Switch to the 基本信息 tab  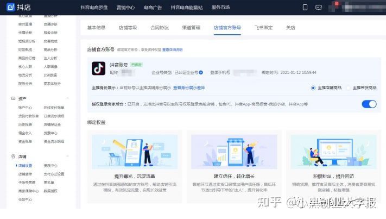pyautogui.click(x=96, y=28)
